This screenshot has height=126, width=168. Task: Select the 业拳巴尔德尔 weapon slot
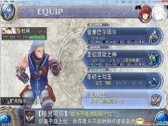coord(122,36)
